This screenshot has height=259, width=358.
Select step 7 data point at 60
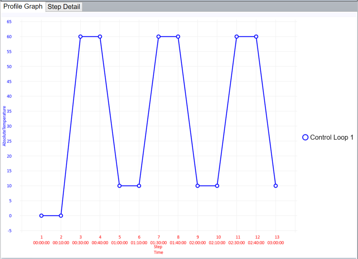[159, 37]
